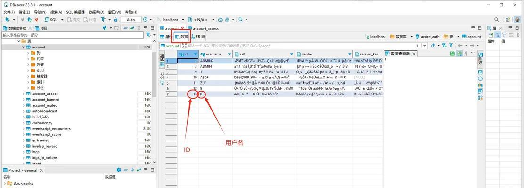The width and height of the screenshot is (524, 188).
Task: Click the global search icon at top right
Action: (x=497, y=20)
